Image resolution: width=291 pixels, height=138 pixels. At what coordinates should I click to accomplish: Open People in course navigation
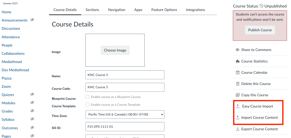[x=7, y=45]
